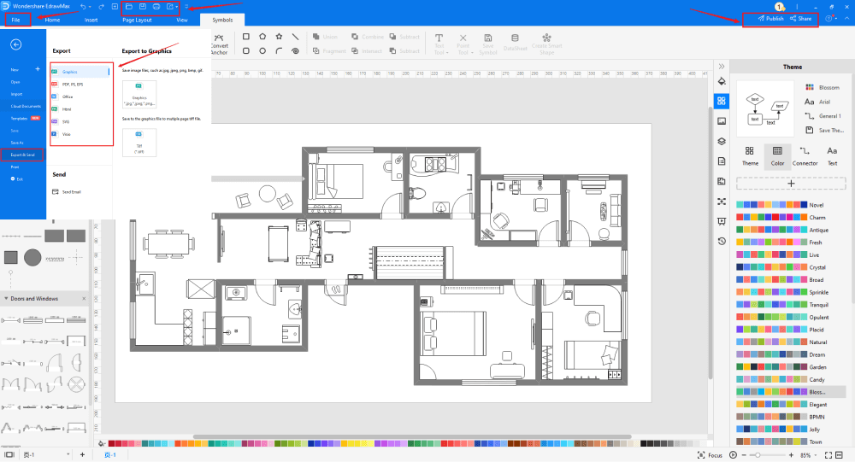
Task: Open the Theme panel in right sidebar
Action: pos(722,101)
